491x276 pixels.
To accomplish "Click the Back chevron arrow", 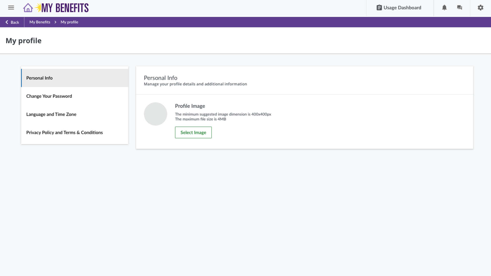I will coord(7,22).
